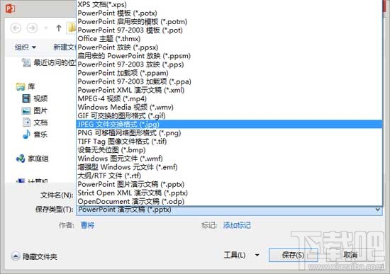Choose PowerPoint XML 演示文稿 (*.xml)
Viewport: 390px width, 274px height.
click(x=229, y=90)
